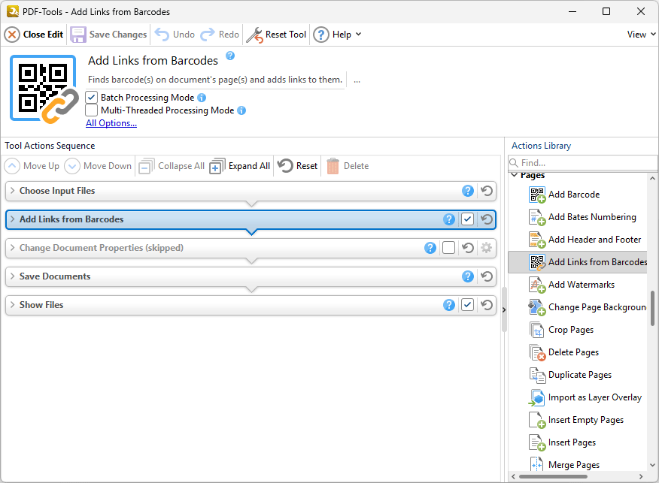The width and height of the screenshot is (659, 483).
Task: Click the Move Down arrow icon
Action: click(x=72, y=166)
